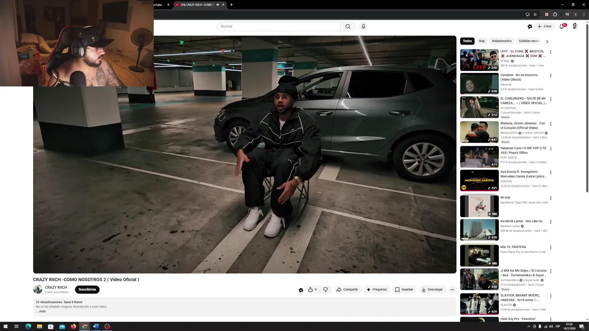The height and width of the screenshot is (331, 589).
Task: Open options for Maluma, Yeison Jimenez video
Action: pyautogui.click(x=550, y=124)
